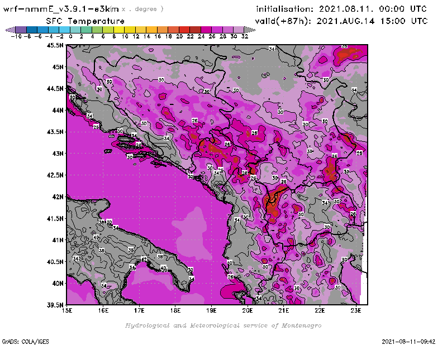Pick the dark red swatch between 22 and 24
Screen dimensions: 447x345
coord(195,30)
